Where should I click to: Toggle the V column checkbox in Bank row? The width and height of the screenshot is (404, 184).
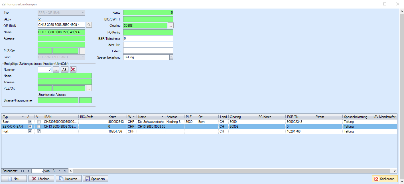point(38,122)
